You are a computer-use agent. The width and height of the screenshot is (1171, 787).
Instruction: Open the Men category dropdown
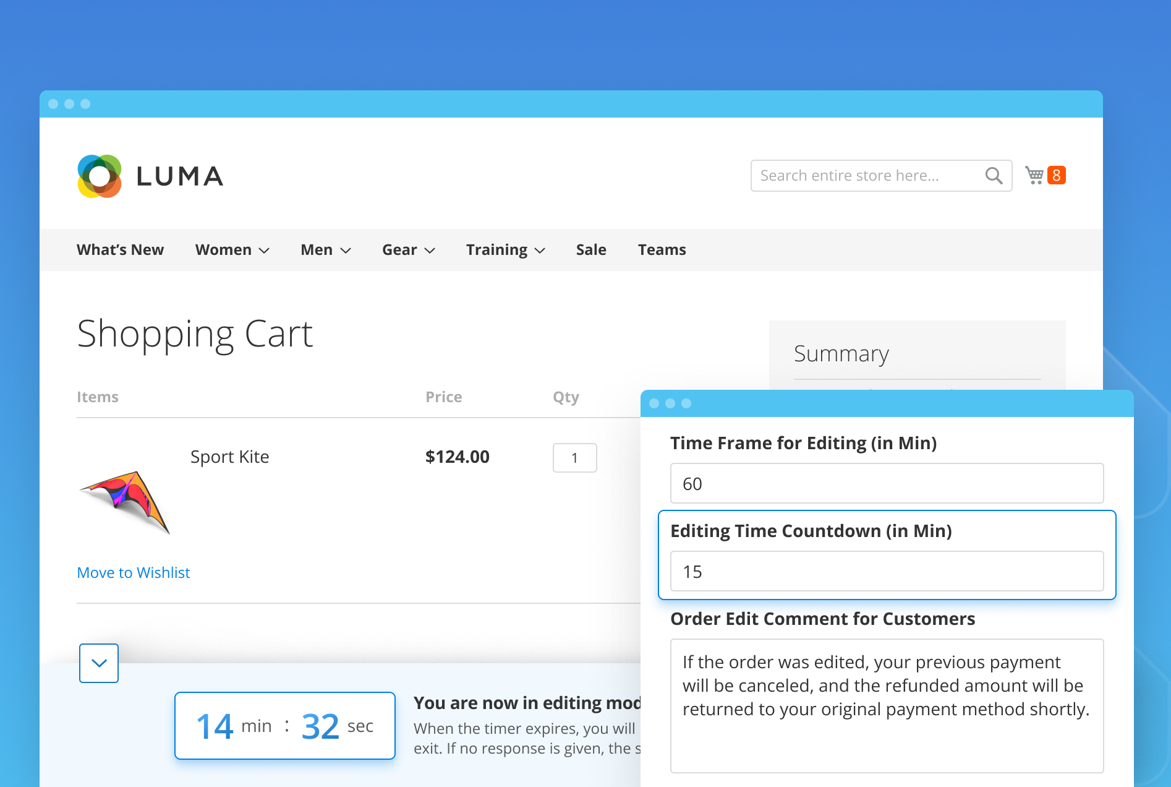325,249
